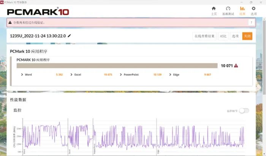The width and height of the screenshot is (266, 156).
Task: Click the red warning icon beside score 10 071
Action: click(236, 66)
